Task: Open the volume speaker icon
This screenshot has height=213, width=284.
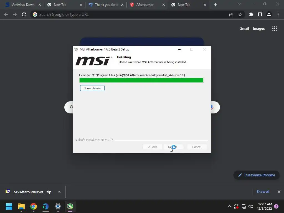Action: coord(251,206)
